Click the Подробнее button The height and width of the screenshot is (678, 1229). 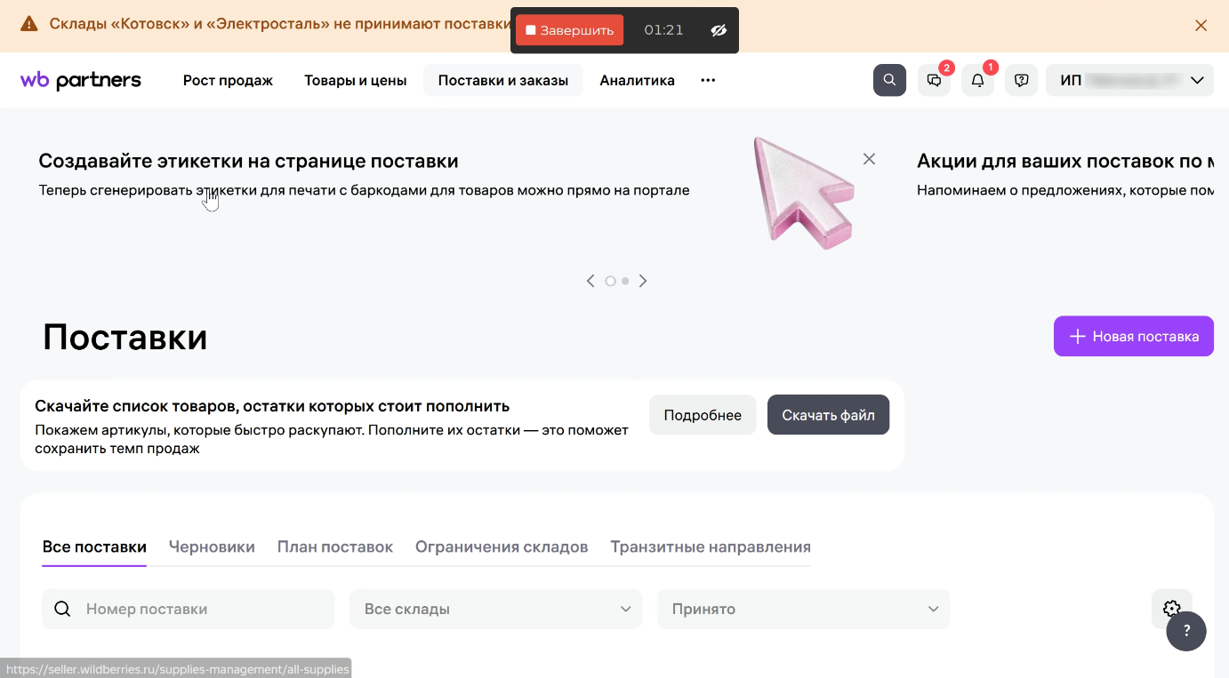tap(703, 415)
